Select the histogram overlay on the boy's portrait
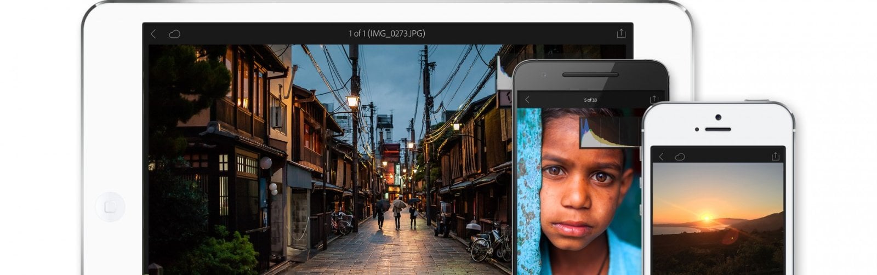This screenshot has width=877, height=275. [610, 131]
